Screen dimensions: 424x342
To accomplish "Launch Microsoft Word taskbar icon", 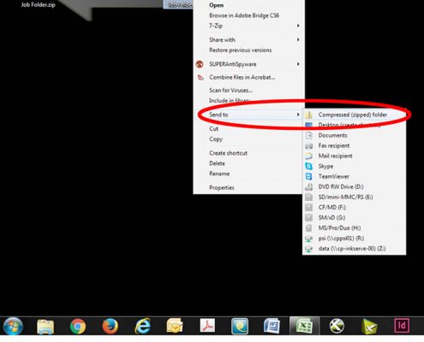I will pyautogui.click(x=272, y=326).
